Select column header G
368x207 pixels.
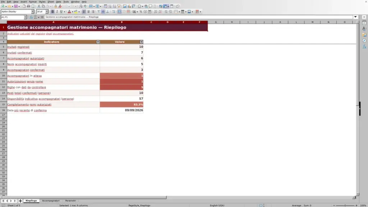216,22
